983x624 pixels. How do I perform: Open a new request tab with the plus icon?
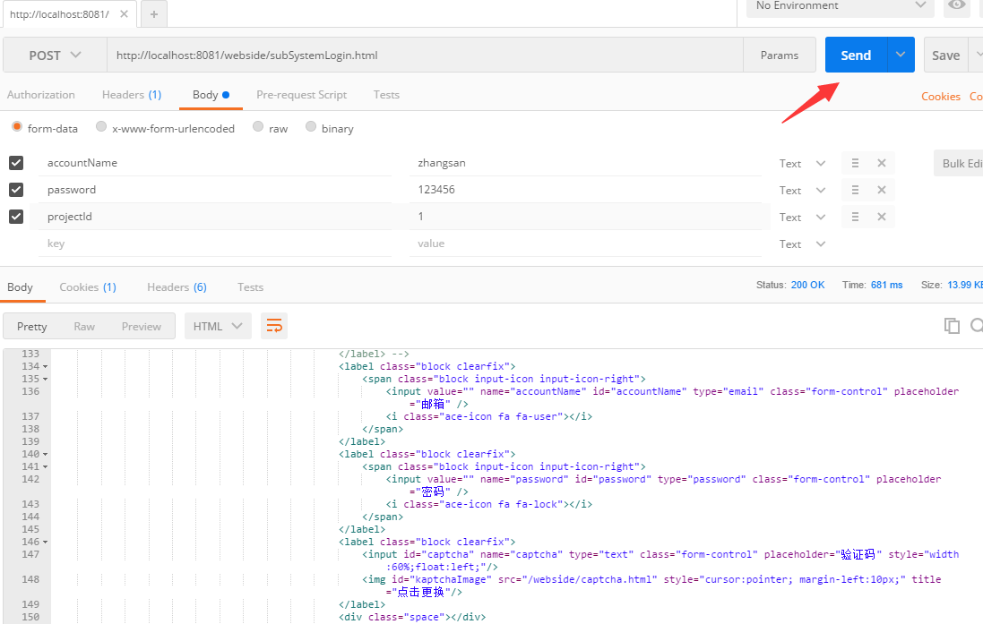[153, 13]
